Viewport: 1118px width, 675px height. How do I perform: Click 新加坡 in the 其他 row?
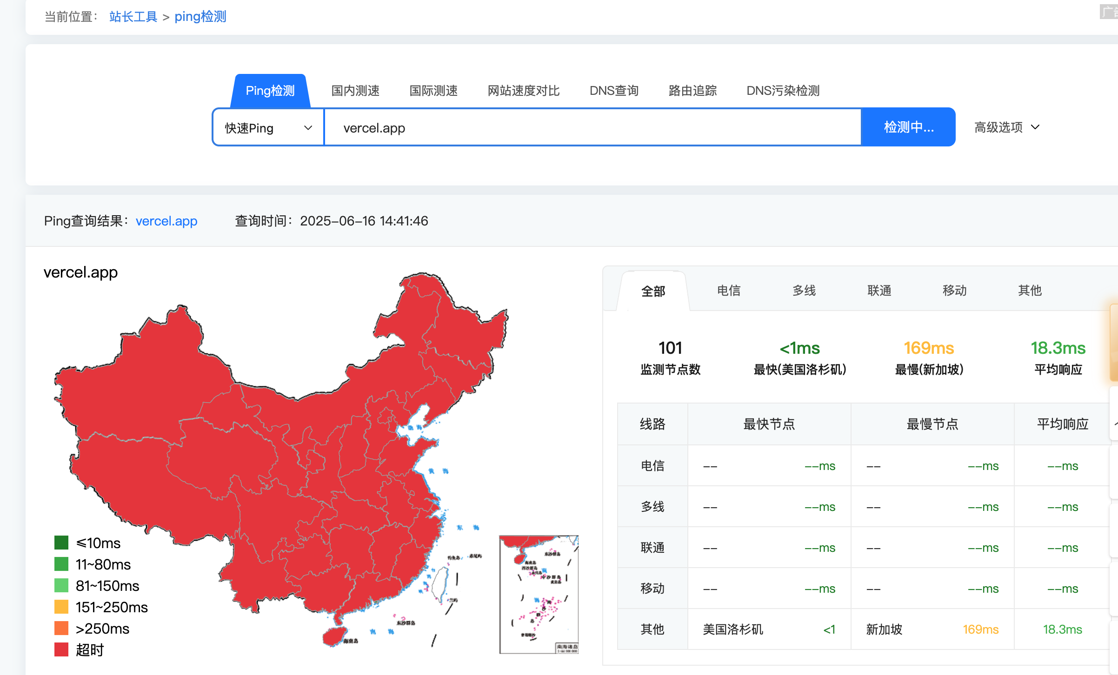884,629
